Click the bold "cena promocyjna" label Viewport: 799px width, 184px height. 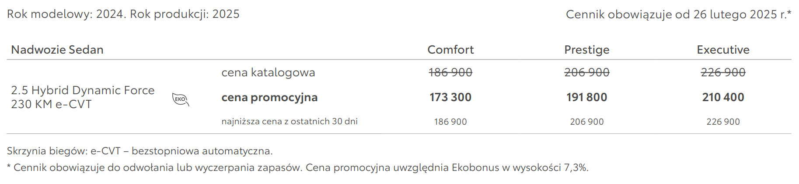269,97
